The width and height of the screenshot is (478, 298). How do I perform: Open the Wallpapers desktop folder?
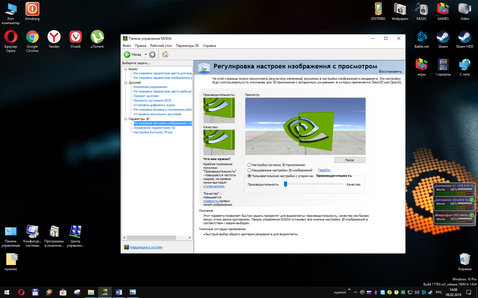[x=400, y=11]
